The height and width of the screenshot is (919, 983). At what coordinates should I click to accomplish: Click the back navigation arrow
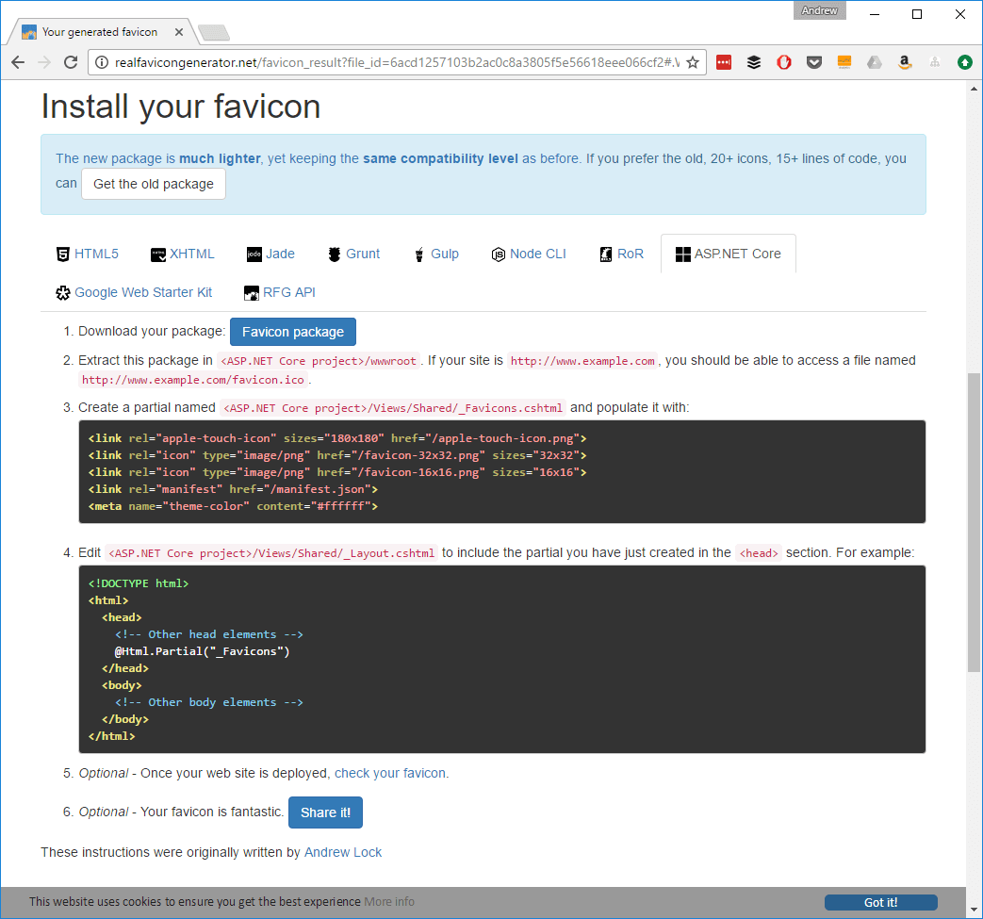[x=17, y=62]
